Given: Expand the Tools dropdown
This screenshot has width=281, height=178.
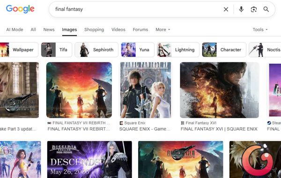Looking at the screenshot, I should pyautogui.click(x=260, y=30).
